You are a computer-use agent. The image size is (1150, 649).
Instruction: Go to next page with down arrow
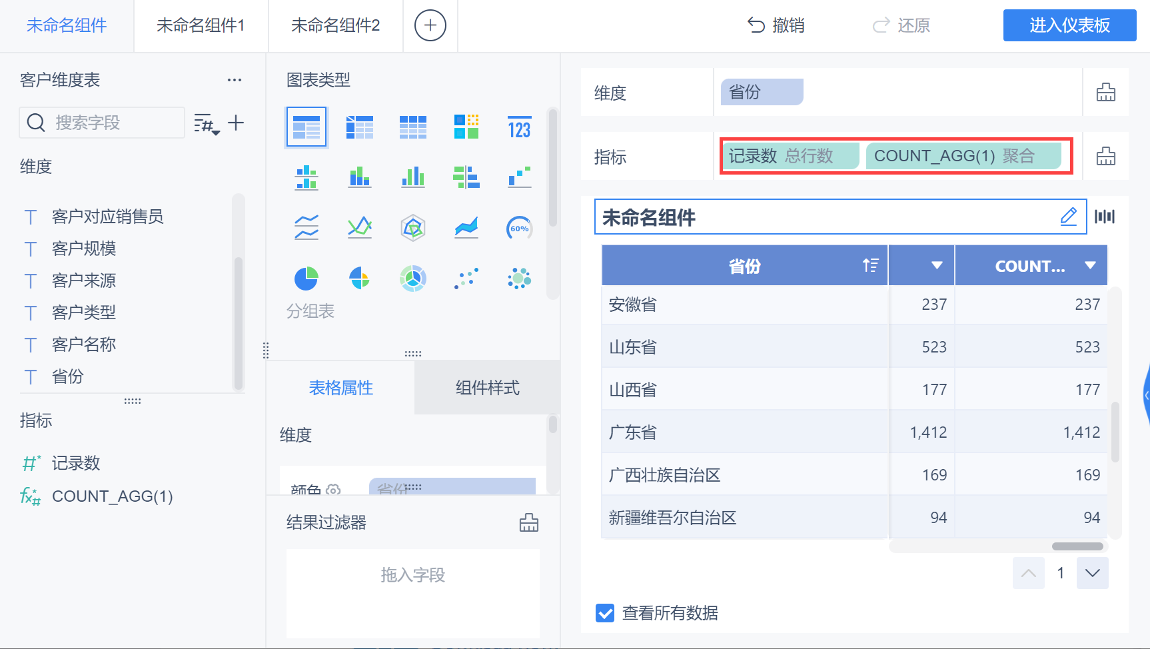[1093, 573]
